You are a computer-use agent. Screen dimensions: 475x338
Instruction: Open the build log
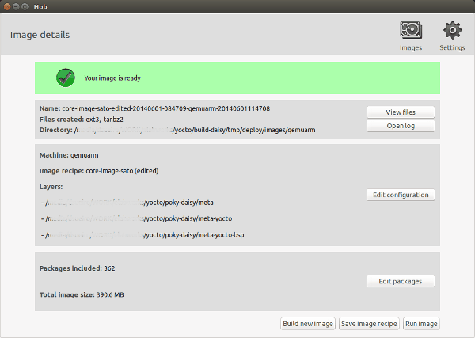point(401,126)
